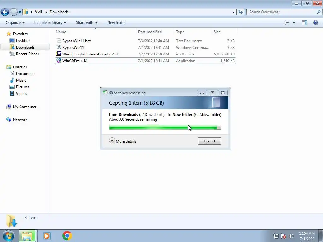Click the copy dialog title icon
The height and width of the screenshot is (242, 323).
pyautogui.click(x=105, y=93)
